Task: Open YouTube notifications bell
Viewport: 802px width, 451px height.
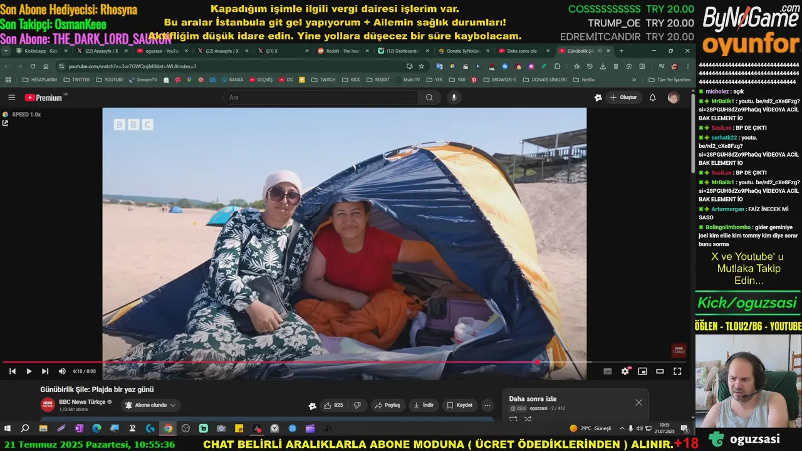Action: (652, 98)
